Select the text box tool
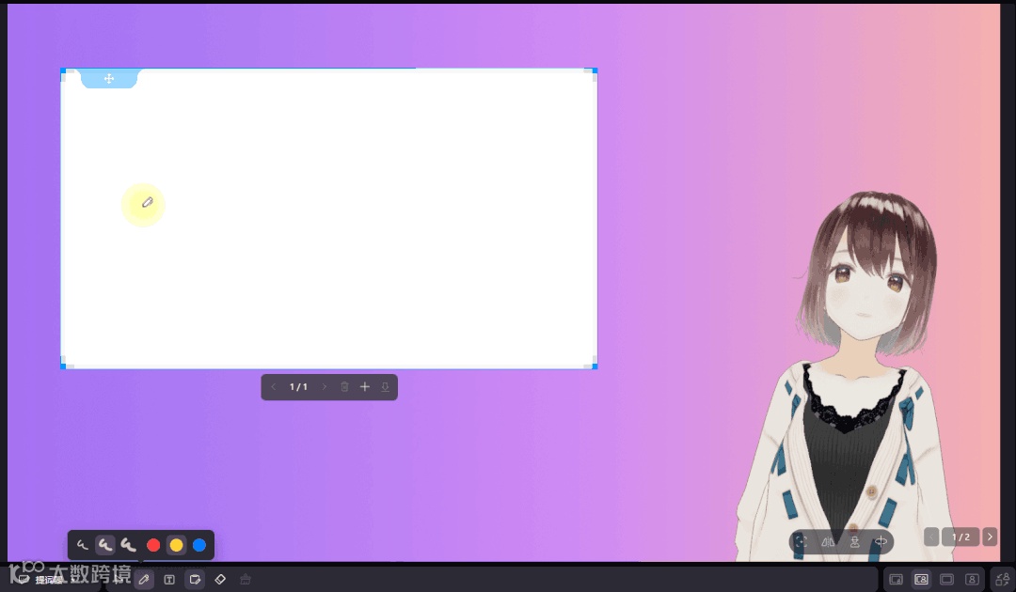 pos(169,579)
